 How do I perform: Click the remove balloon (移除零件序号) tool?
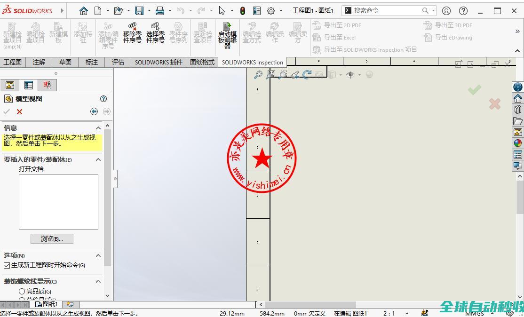point(132,33)
